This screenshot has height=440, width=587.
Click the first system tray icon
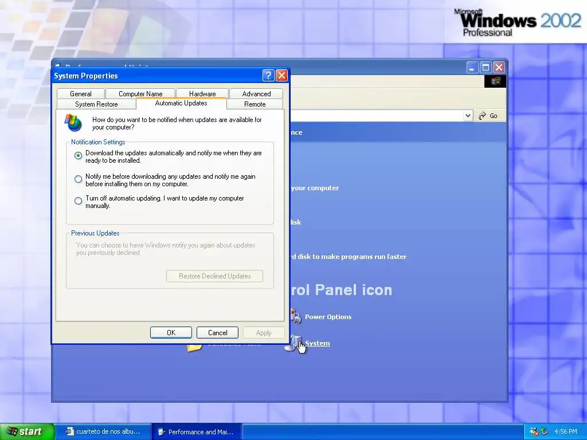[x=534, y=431]
